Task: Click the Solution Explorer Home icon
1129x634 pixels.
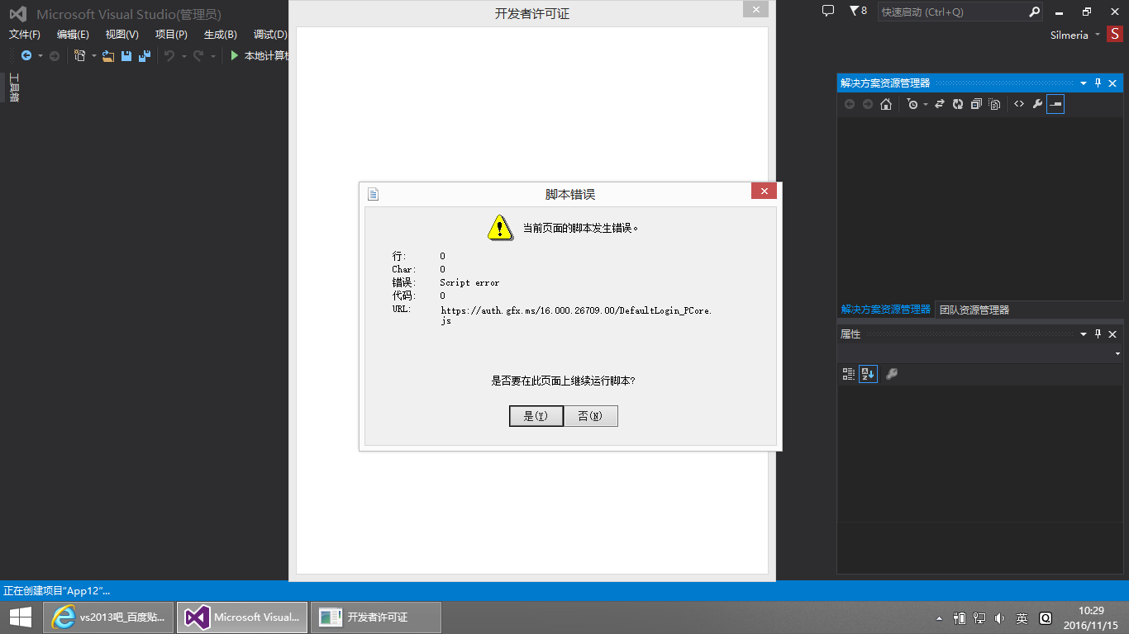Action: coord(886,104)
